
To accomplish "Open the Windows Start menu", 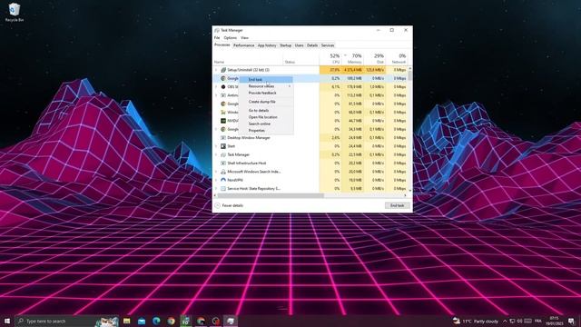I will point(7,321).
